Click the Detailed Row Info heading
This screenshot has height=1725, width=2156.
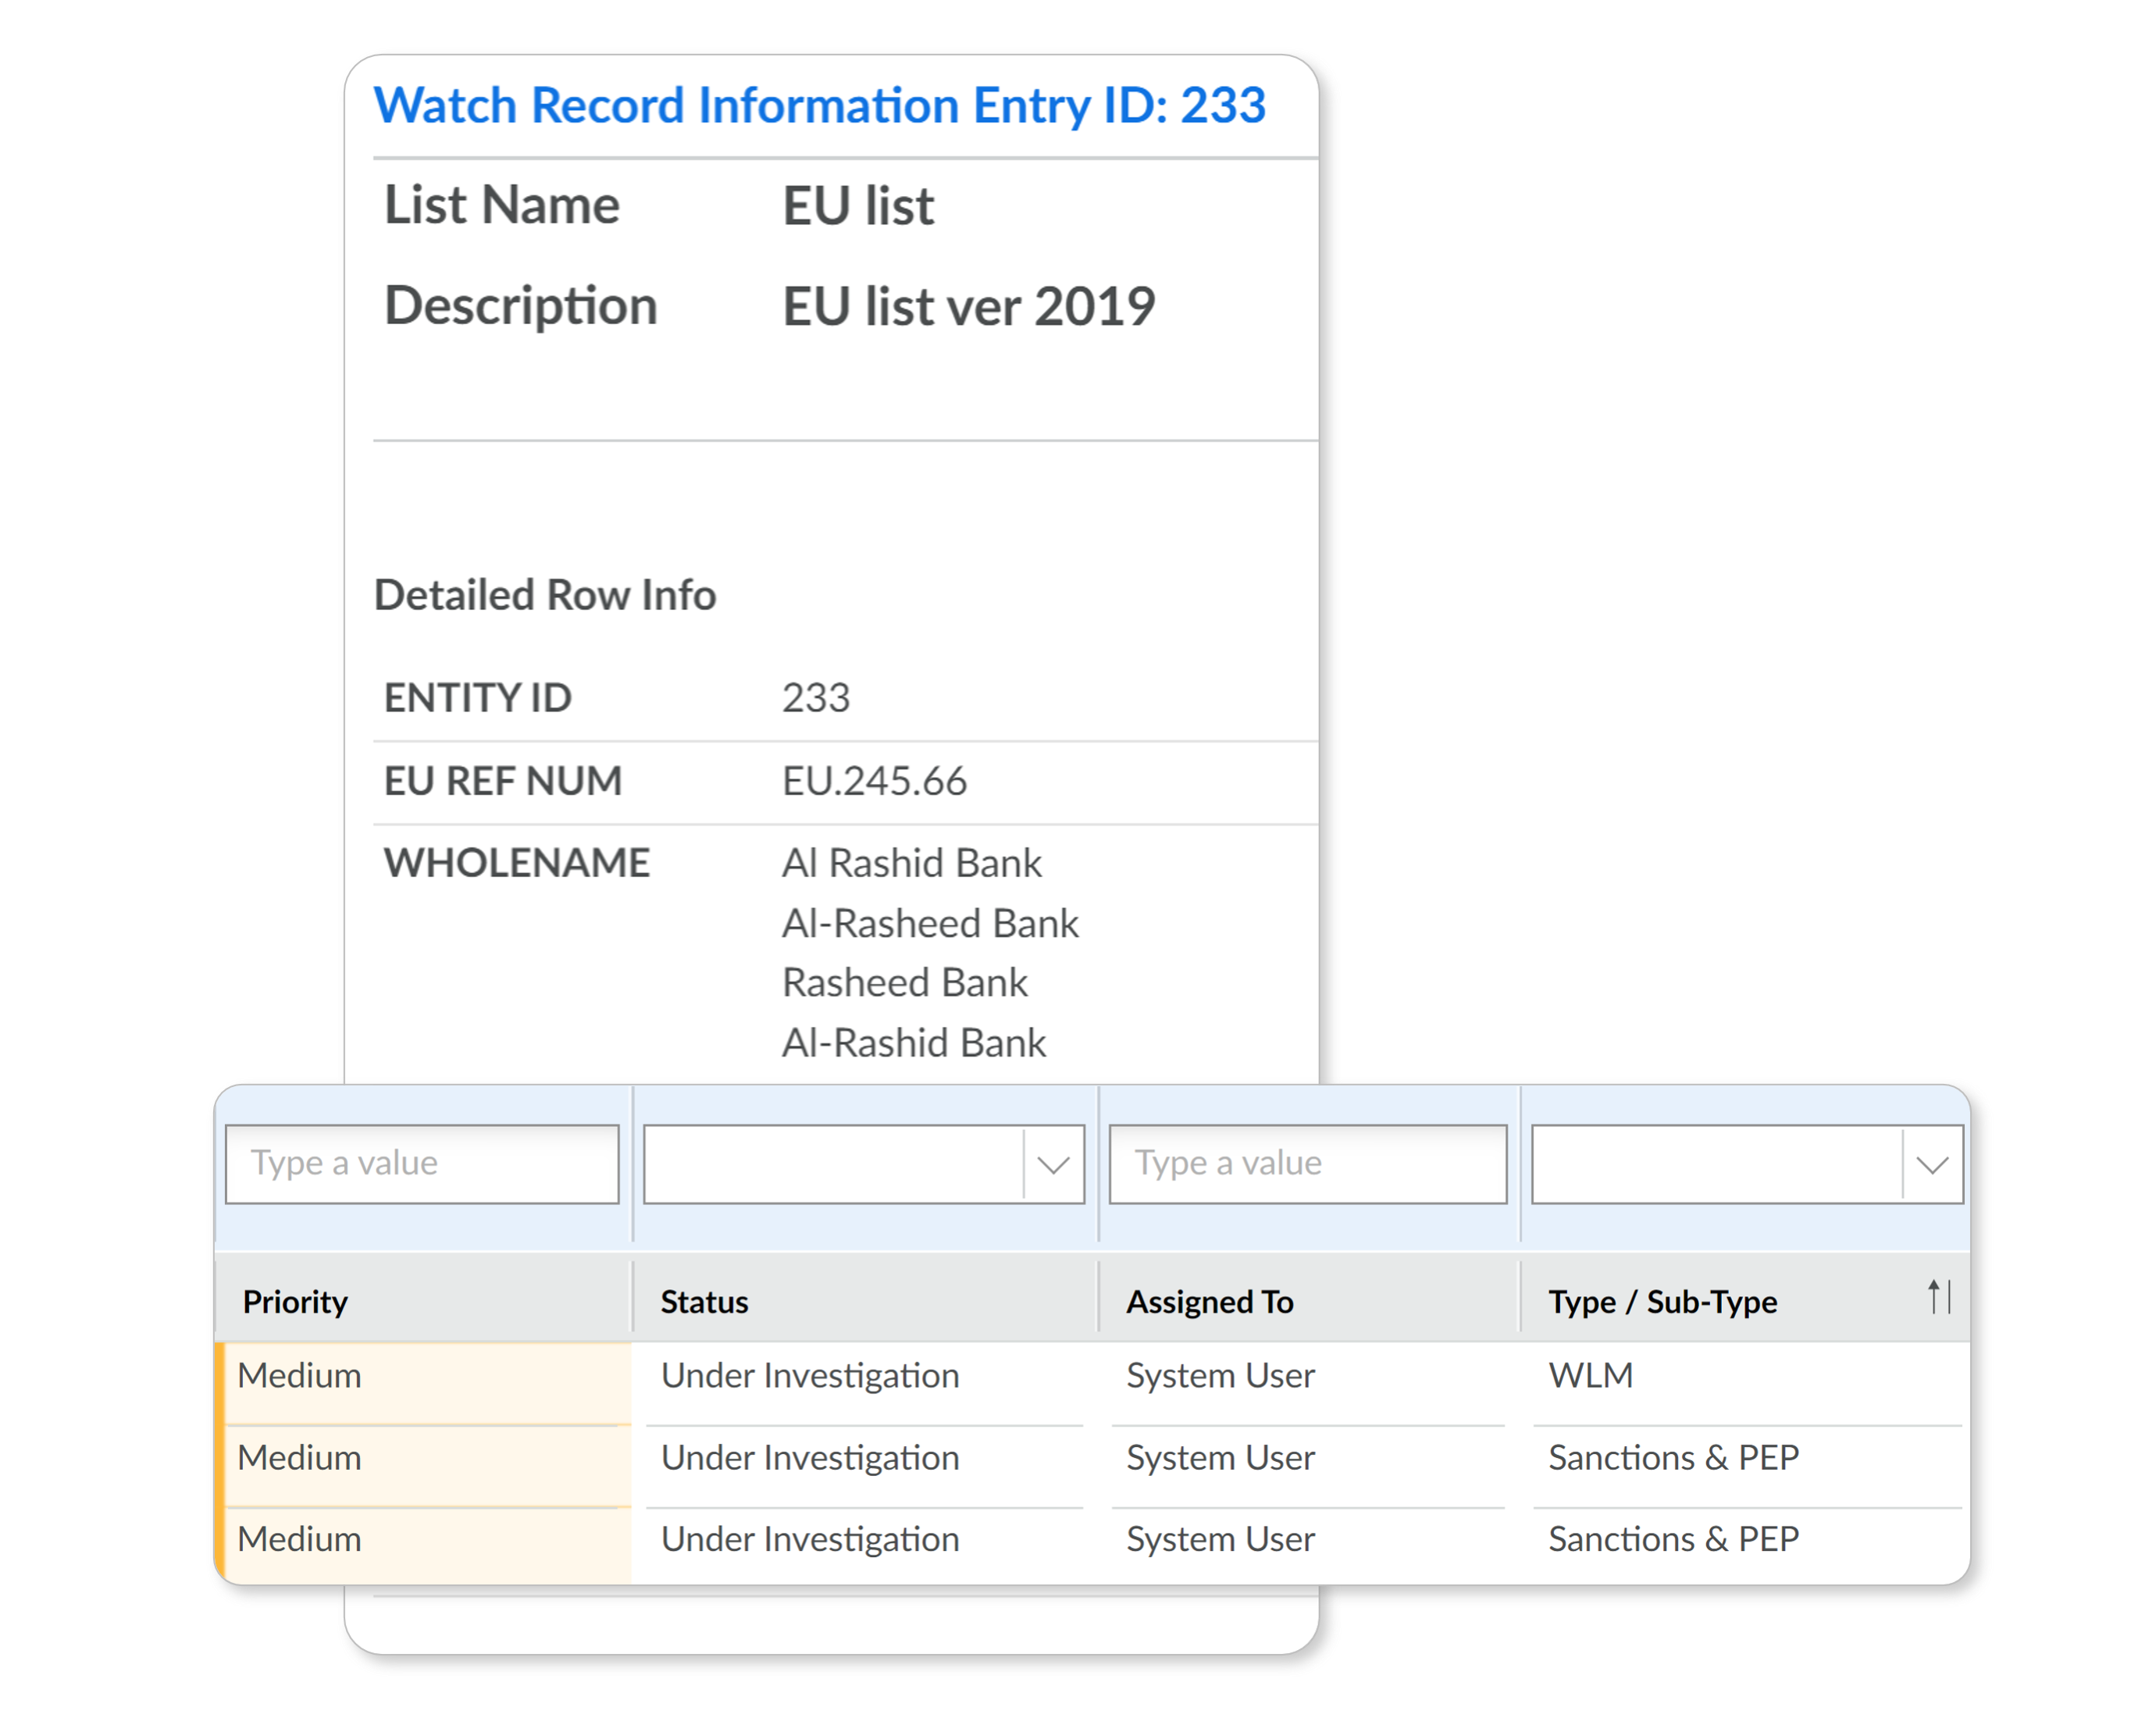click(x=545, y=595)
